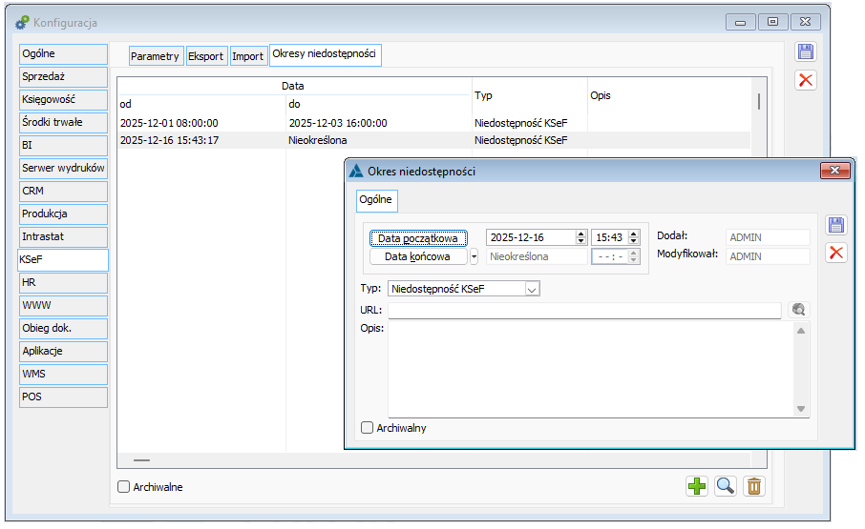Select the Ogólne tab in the dialog
865x529 pixels.
(x=376, y=200)
